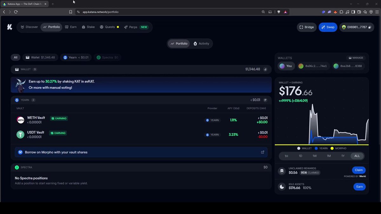Viewport: 381px width, 214px height.
Task: Click the EARNING badge on USDT Vault
Action: click(58, 133)
